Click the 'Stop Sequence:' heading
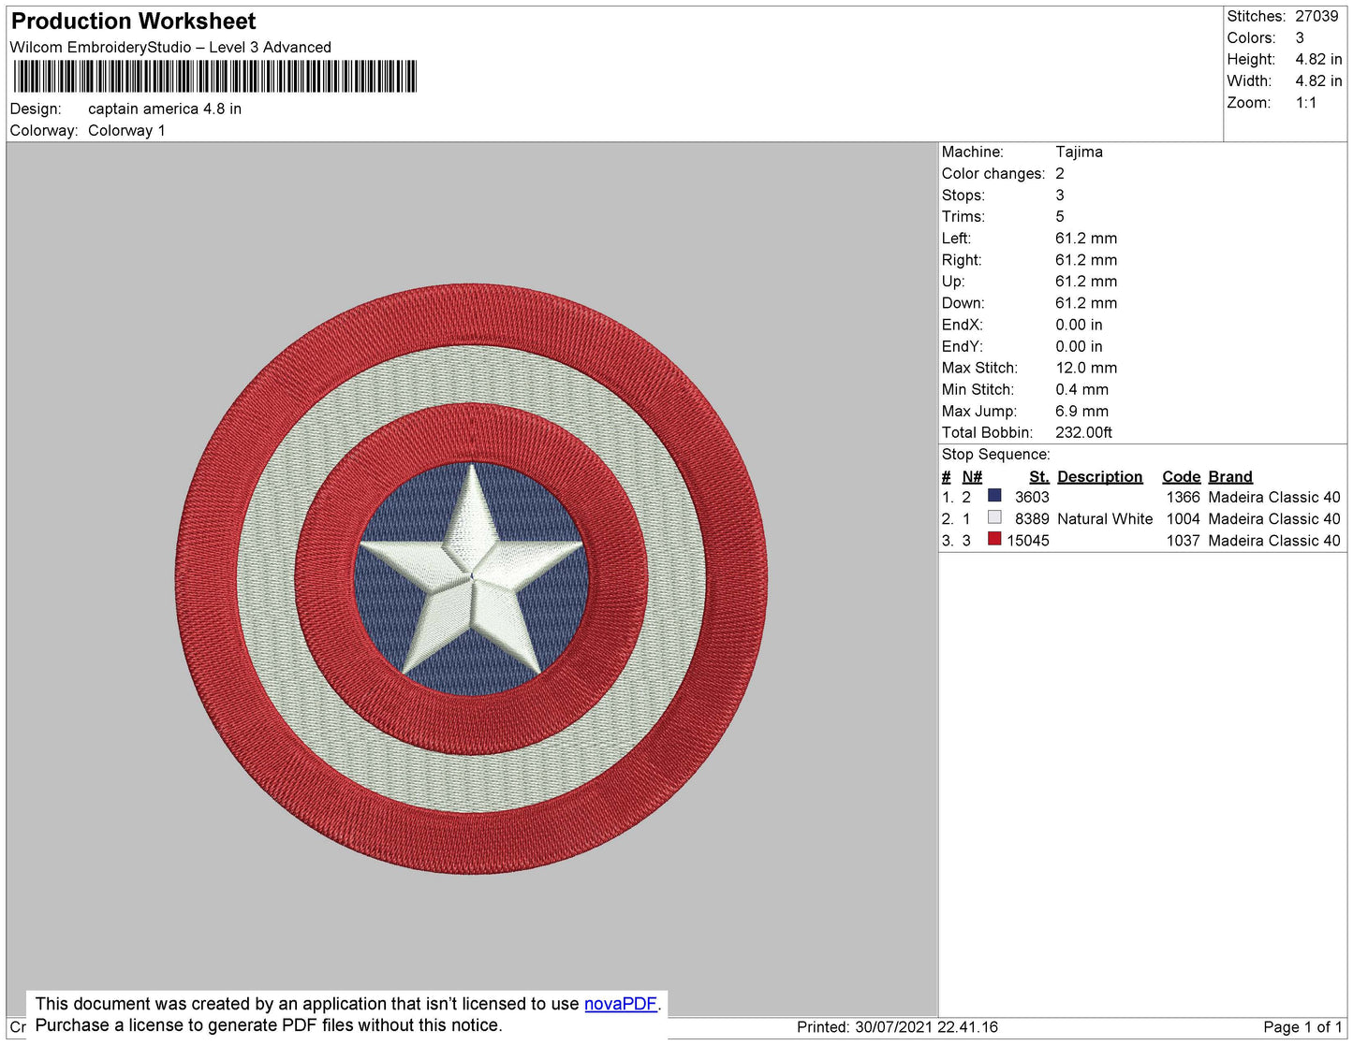The height and width of the screenshot is (1045, 1353). click(x=996, y=455)
